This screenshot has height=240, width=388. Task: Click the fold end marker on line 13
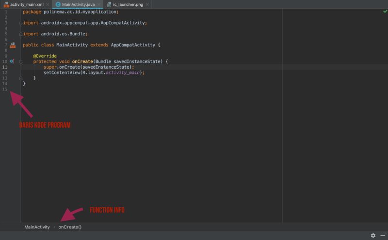click(21, 78)
